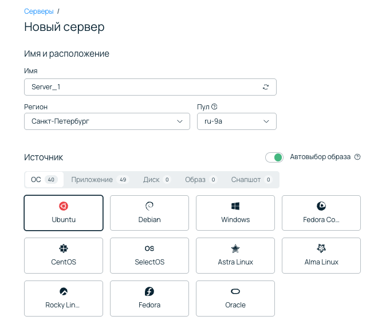Regenerate server name with refresh icon

266,87
